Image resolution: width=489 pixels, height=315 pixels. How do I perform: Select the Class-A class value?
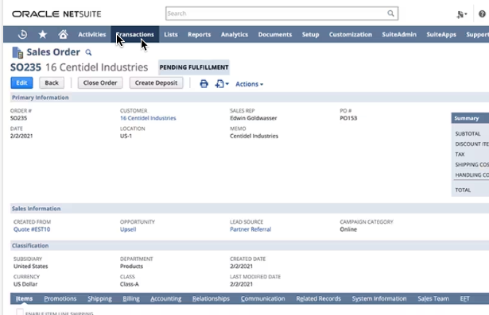(x=130, y=284)
